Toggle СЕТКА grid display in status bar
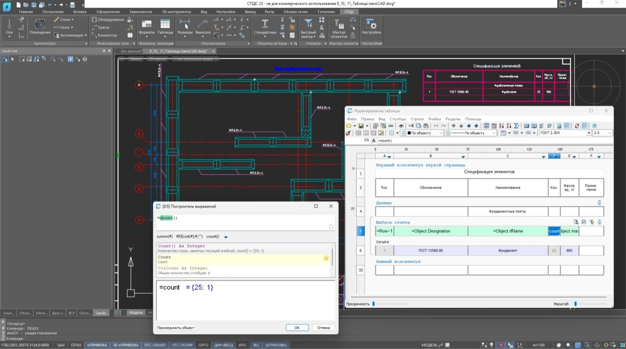 (x=76, y=345)
